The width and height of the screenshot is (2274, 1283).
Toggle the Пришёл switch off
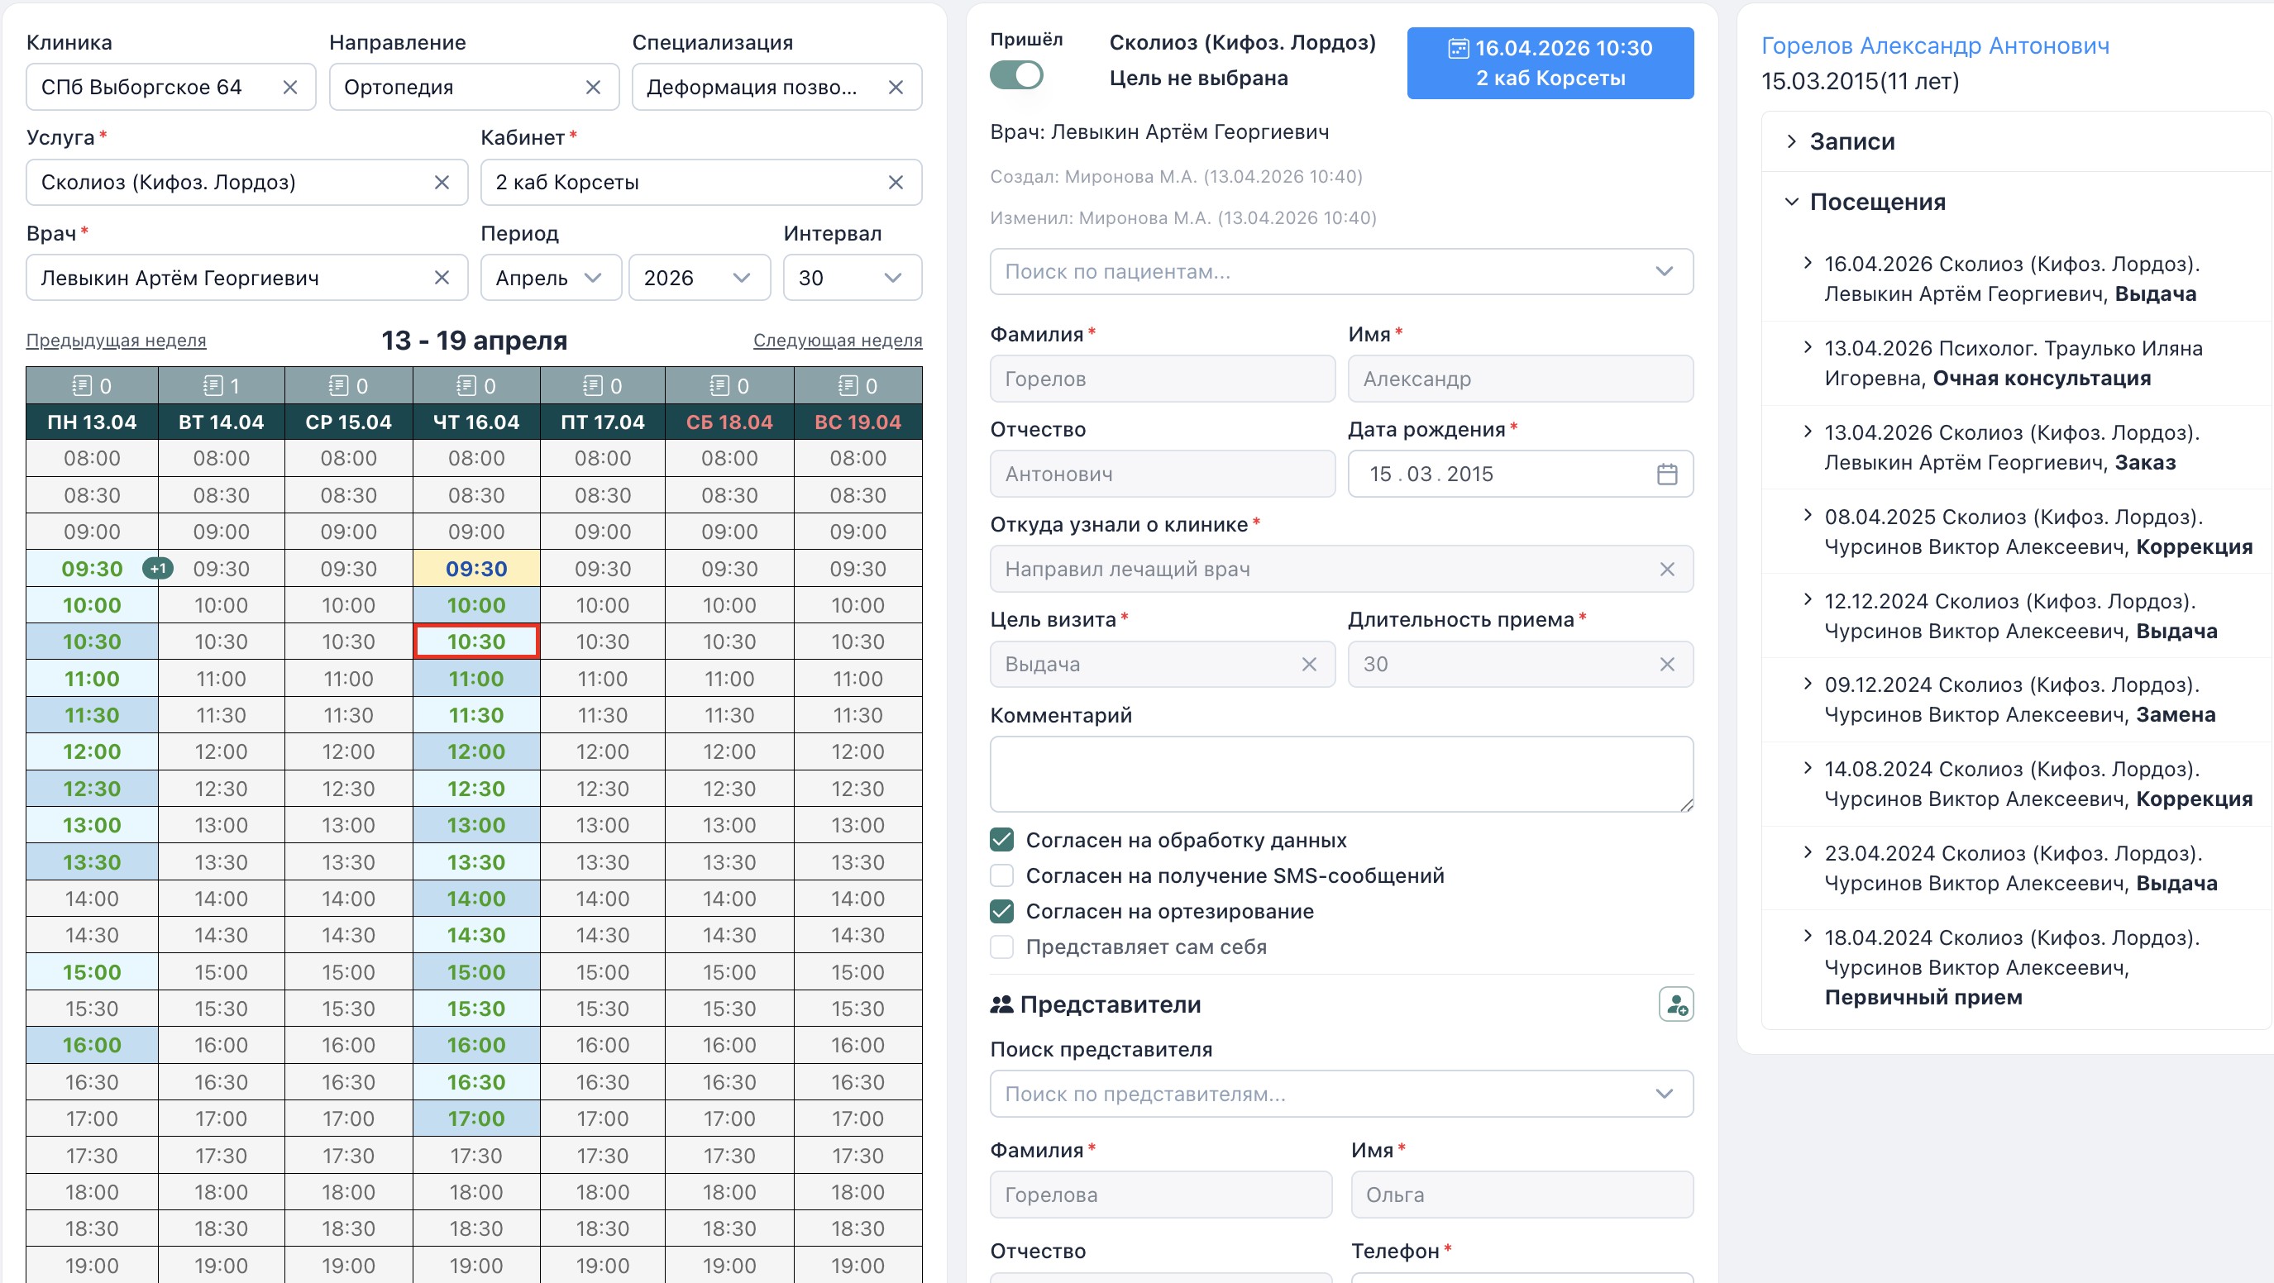[x=1017, y=75]
